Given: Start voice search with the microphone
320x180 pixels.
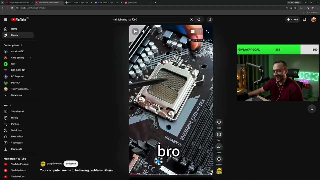Looking at the screenshot, I should click(x=210, y=19).
